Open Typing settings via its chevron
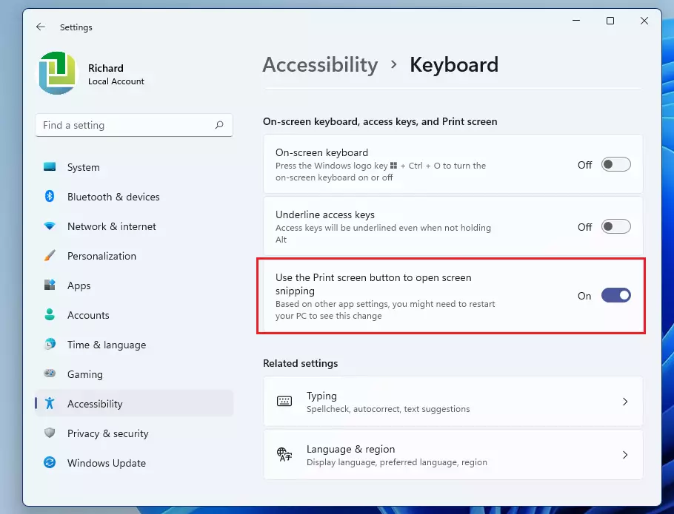Viewport: 674px width, 514px height. click(625, 402)
